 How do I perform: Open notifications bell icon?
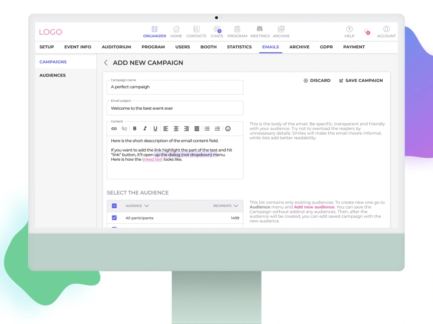(x=367, y=32)
